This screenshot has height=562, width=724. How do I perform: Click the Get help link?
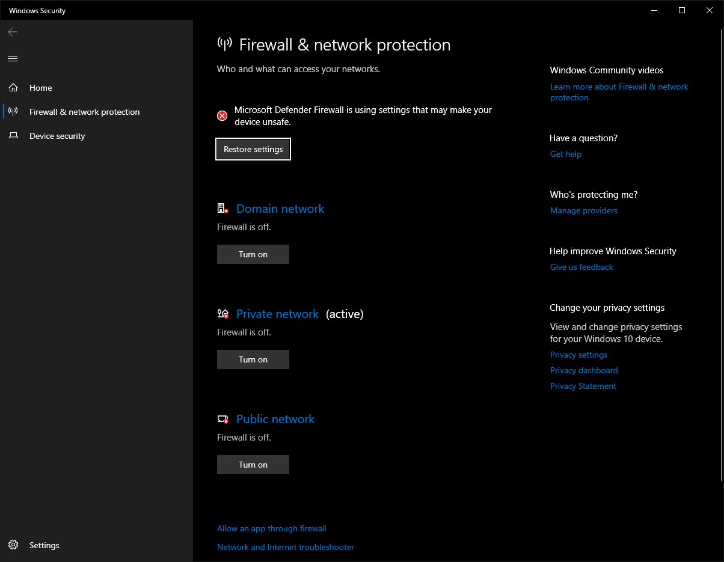pyautogui.click(x=566, y=154)
